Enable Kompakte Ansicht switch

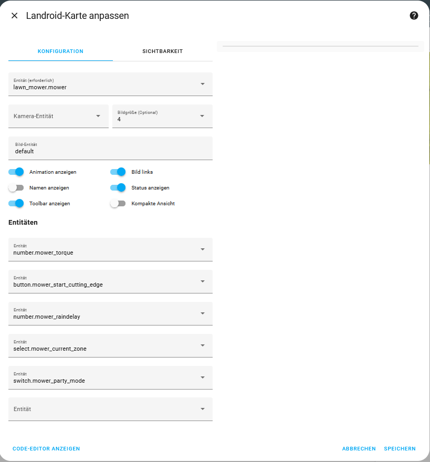coord(118,203)
